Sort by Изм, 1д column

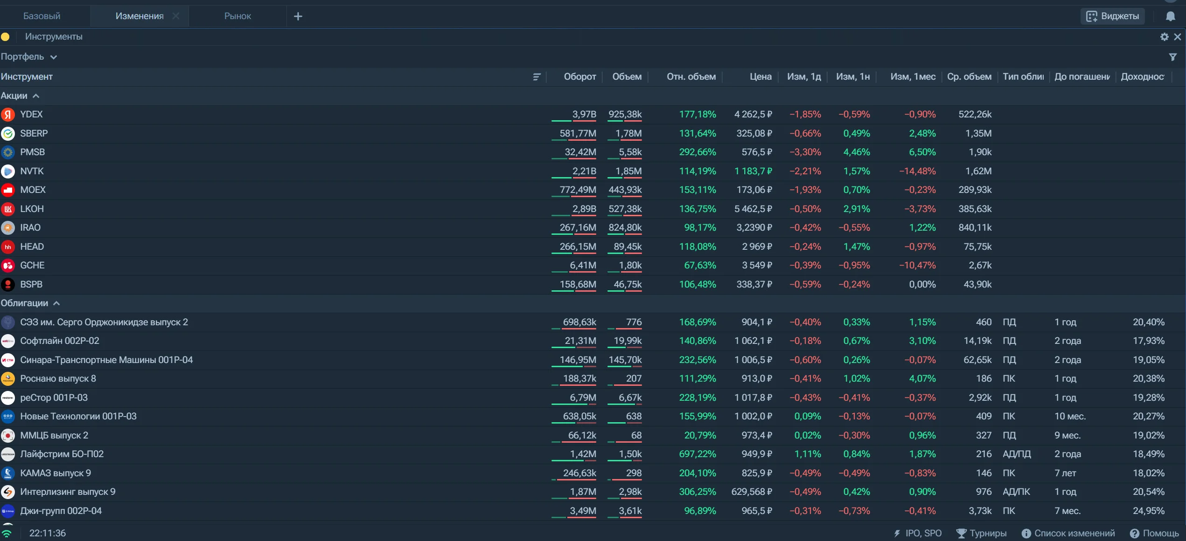click(804, 77)
